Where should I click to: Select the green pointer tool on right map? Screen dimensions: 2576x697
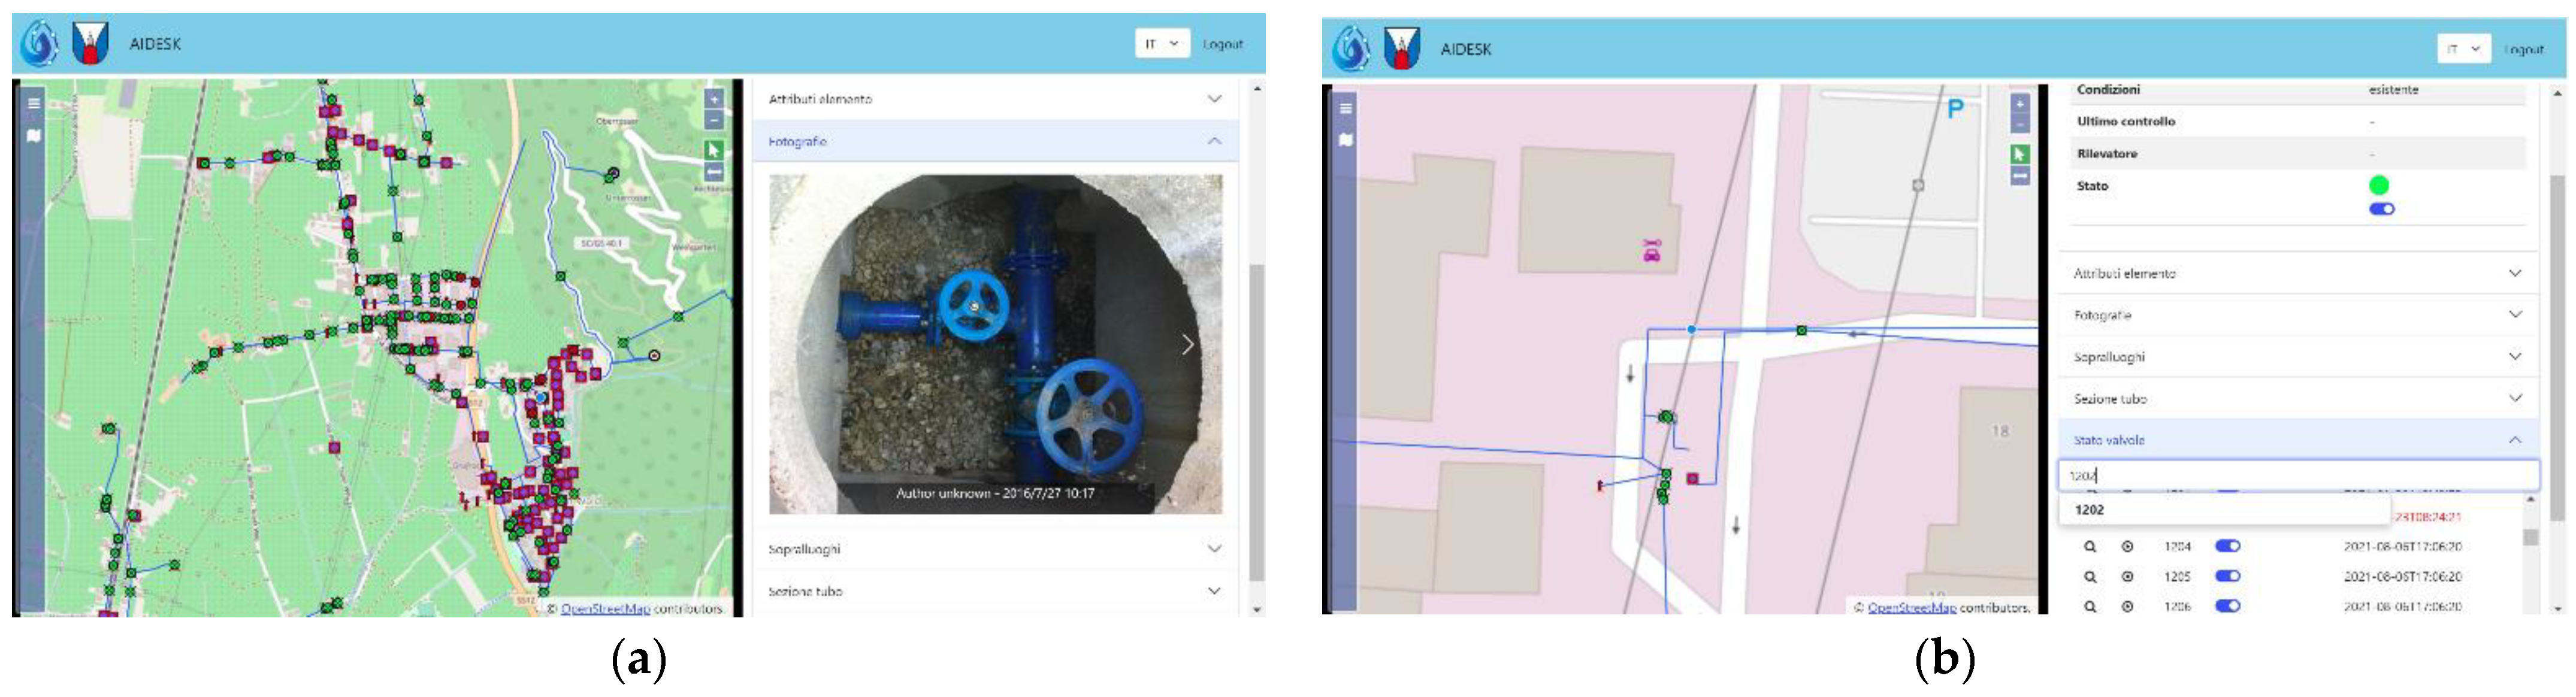tap(2020, 154)
